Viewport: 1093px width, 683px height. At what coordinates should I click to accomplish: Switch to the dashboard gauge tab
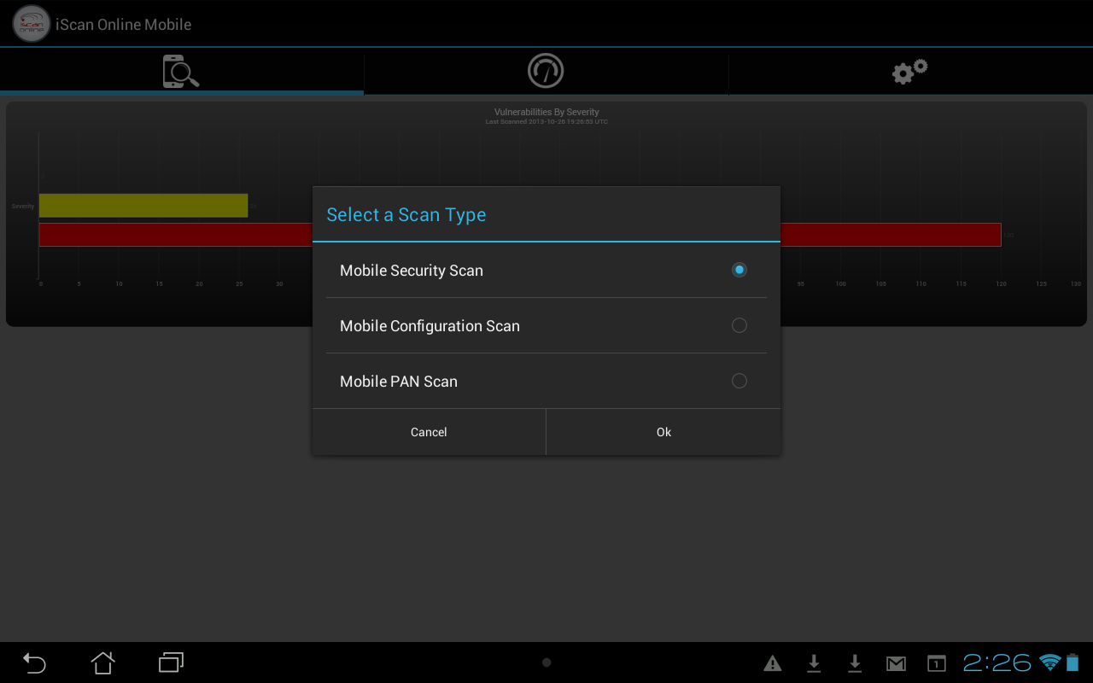(546, 71)
